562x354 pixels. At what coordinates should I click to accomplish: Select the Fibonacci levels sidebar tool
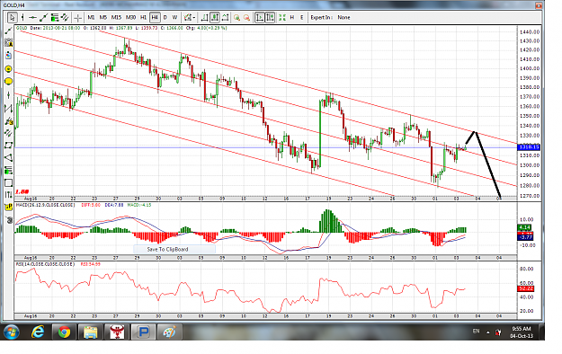8,170
